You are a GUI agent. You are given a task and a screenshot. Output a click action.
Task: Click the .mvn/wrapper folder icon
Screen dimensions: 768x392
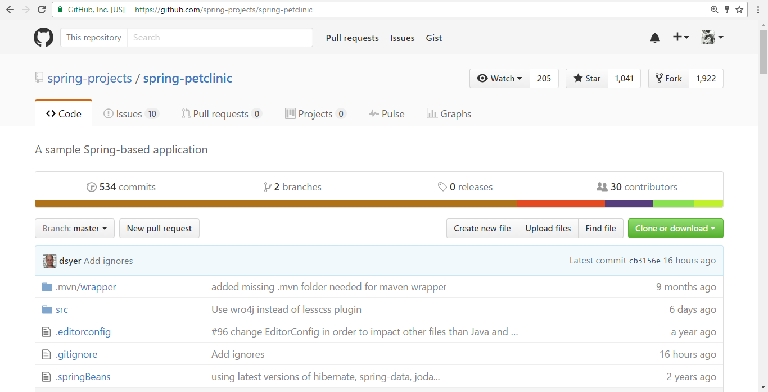point(47,287)
